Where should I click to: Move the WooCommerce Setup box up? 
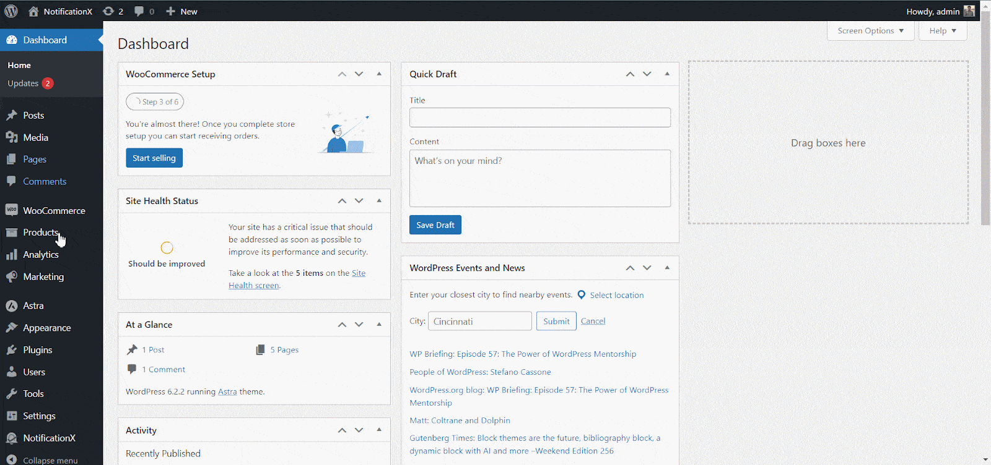coord(342,74)
